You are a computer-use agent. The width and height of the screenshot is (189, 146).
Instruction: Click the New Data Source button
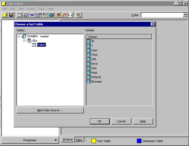point(50,110)
